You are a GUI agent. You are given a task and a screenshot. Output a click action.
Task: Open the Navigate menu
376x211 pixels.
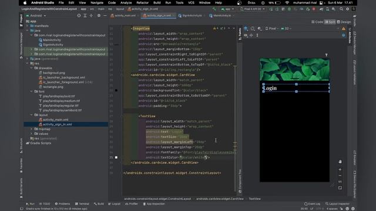[97, 2]
